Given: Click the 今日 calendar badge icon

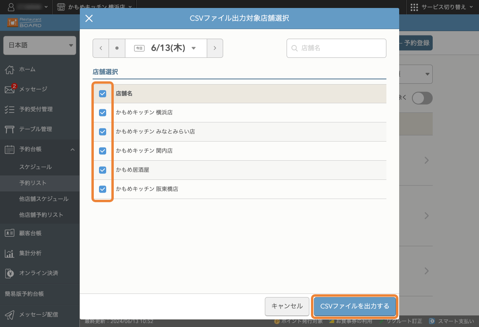Looking at the screenshot, I should [x=139, y=48].
